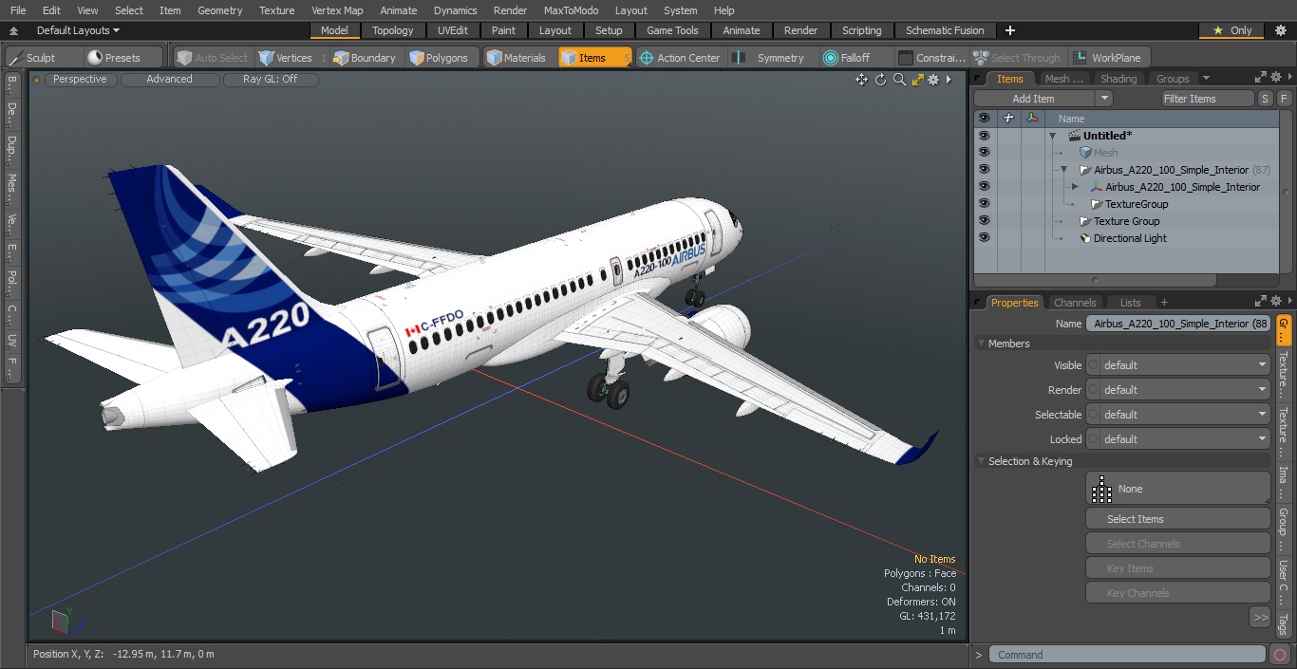The image size is (1297, 669).
Task: Click the Perspective view button
Action: point(80,80)
